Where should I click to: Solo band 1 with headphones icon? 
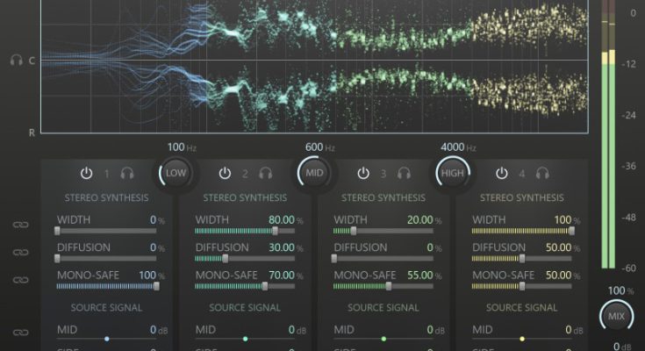coord(127,174)
